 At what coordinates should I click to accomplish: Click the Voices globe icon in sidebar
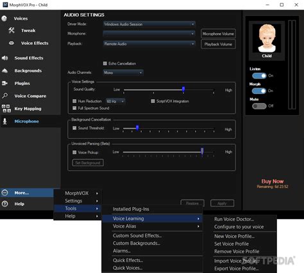click(x=4, y=19)
